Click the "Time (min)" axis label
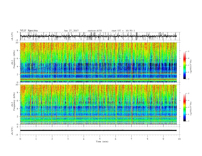Screen dimensions: 202x156 [102, 141]
